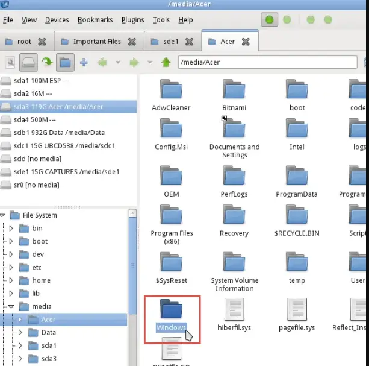Click the folder tree vertical scrollbar

pos(132,265)
